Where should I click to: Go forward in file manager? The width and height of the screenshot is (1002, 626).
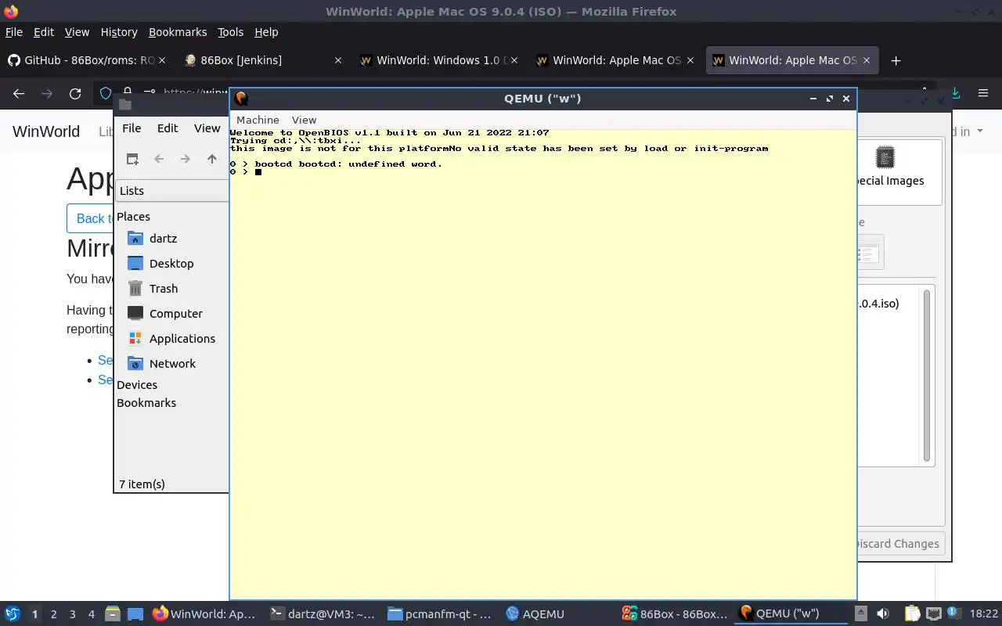(x=185, y=159)
